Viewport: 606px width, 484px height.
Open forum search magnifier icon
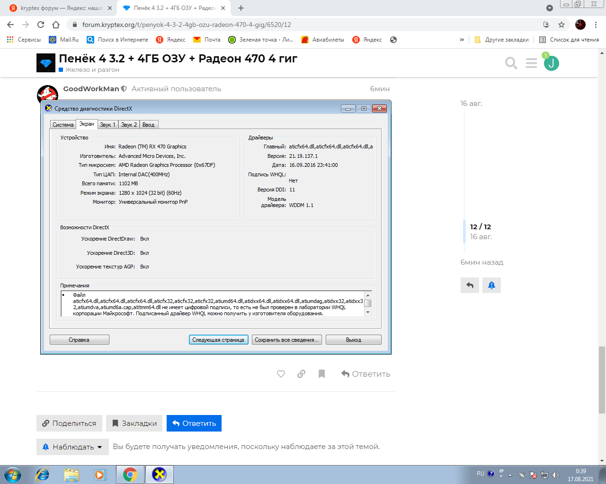511,63
